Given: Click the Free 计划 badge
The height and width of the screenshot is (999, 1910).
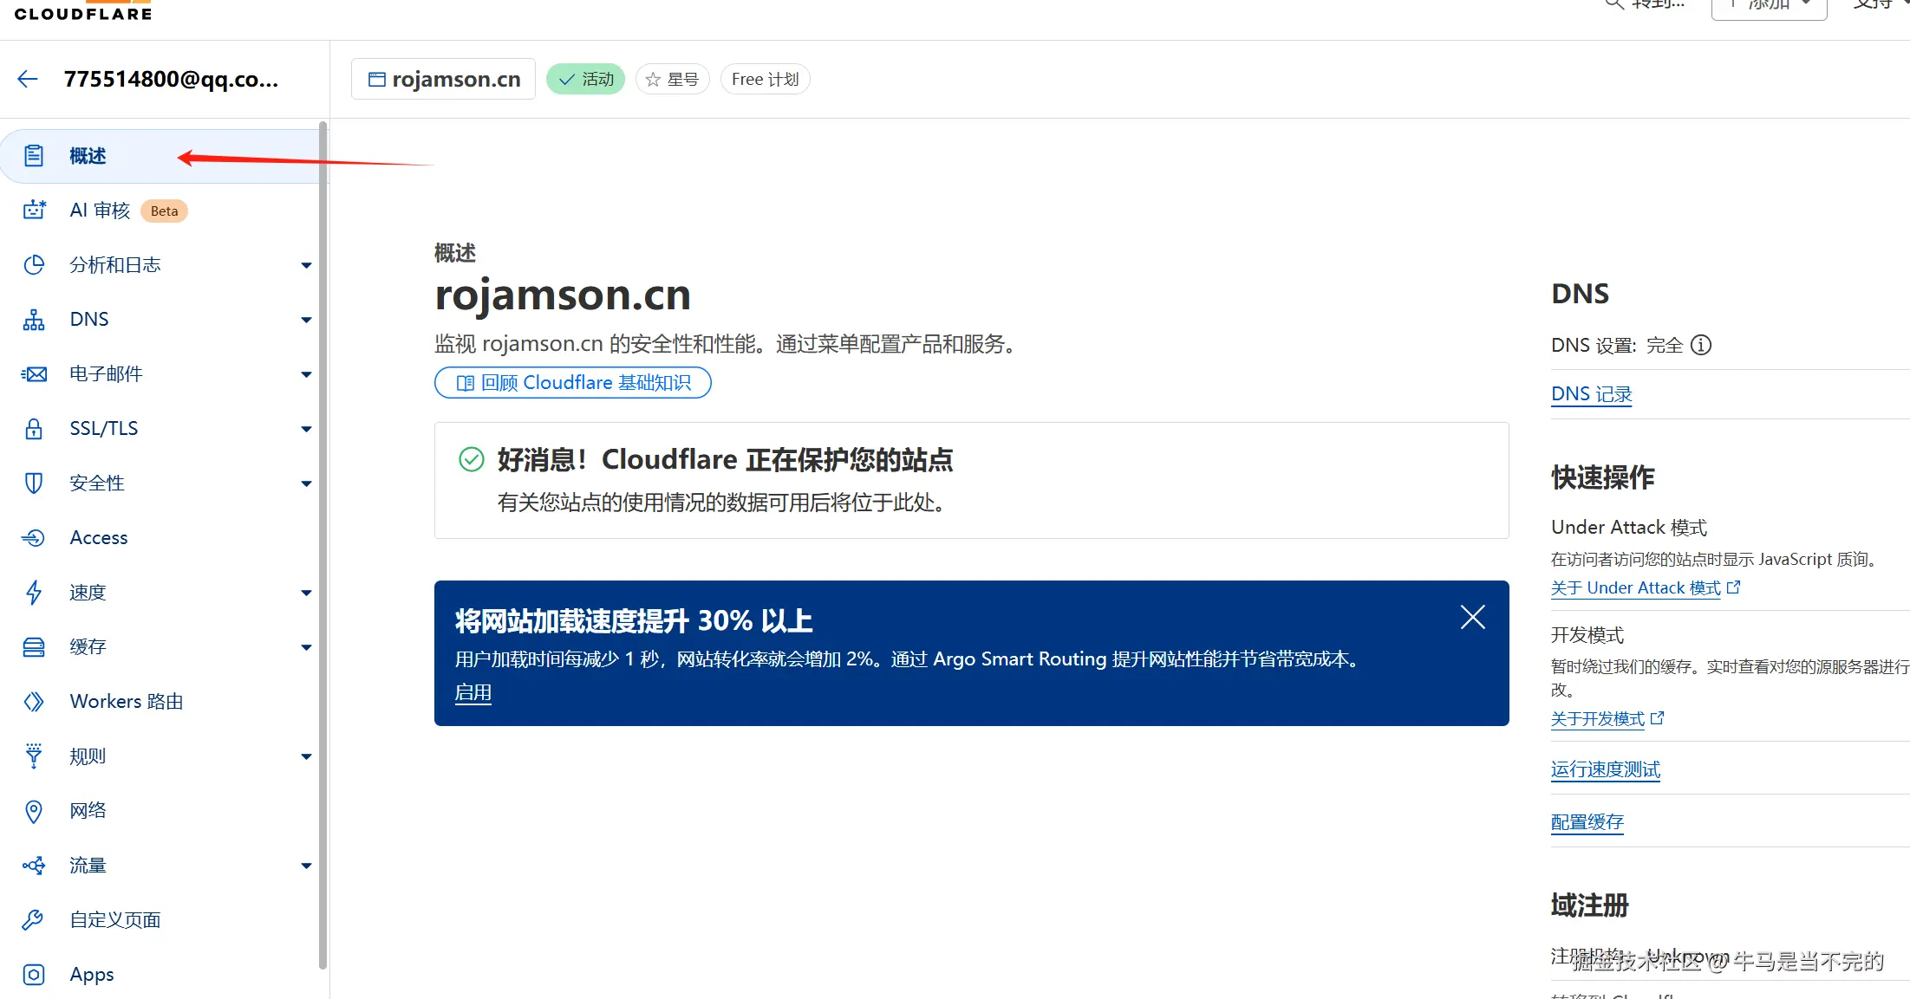Looking at the screenshot, I should (766, 80).
